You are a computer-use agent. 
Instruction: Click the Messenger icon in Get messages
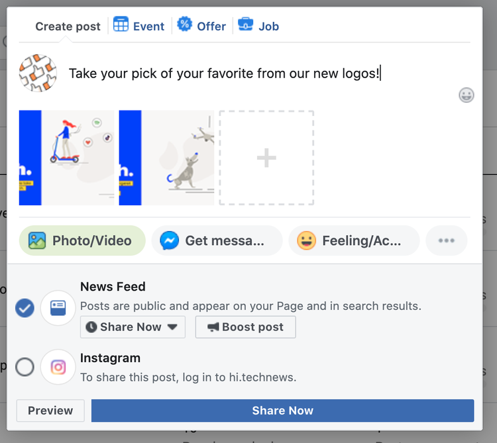coord(169,240)
